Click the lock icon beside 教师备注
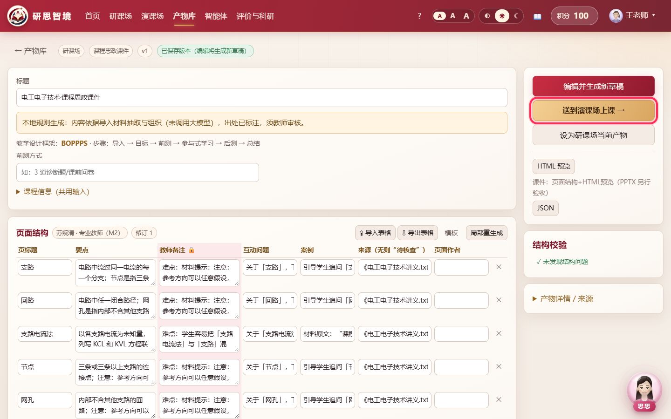Viewport: 671px width, 419px height. click(192, 250)
